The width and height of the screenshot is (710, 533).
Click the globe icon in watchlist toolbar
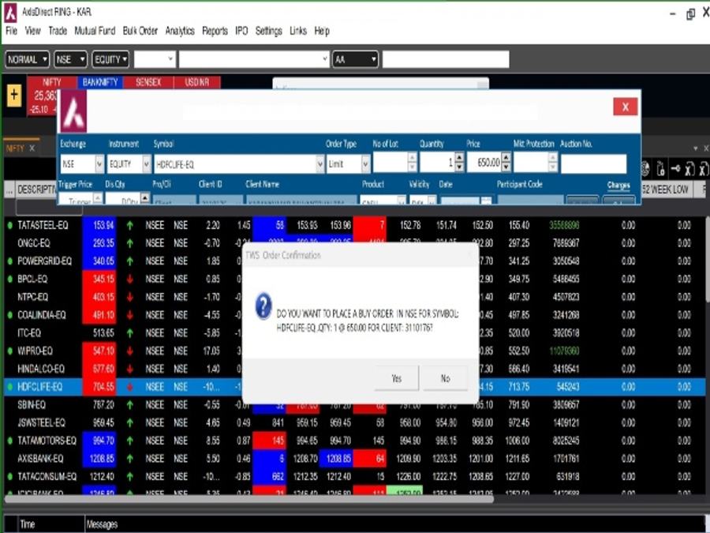645,169
